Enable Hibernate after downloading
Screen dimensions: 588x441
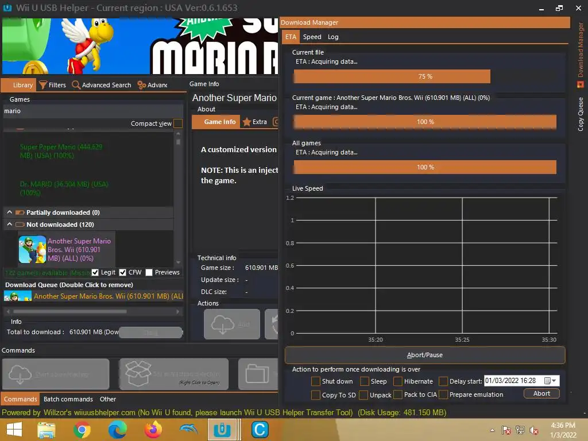(x=398, y=381)
